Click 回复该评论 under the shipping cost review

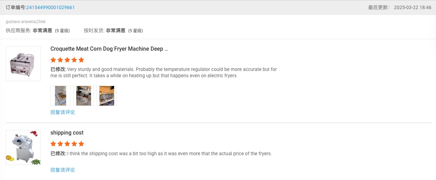63,170
